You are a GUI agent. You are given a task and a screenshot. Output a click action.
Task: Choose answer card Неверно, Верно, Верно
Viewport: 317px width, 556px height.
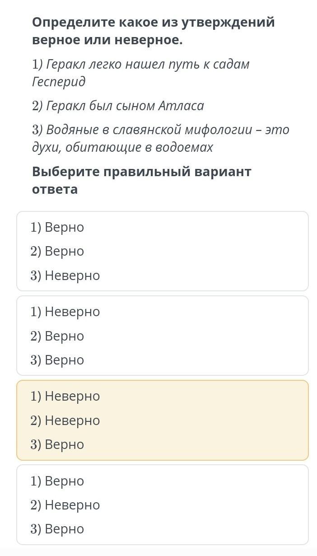coord(163,336)
